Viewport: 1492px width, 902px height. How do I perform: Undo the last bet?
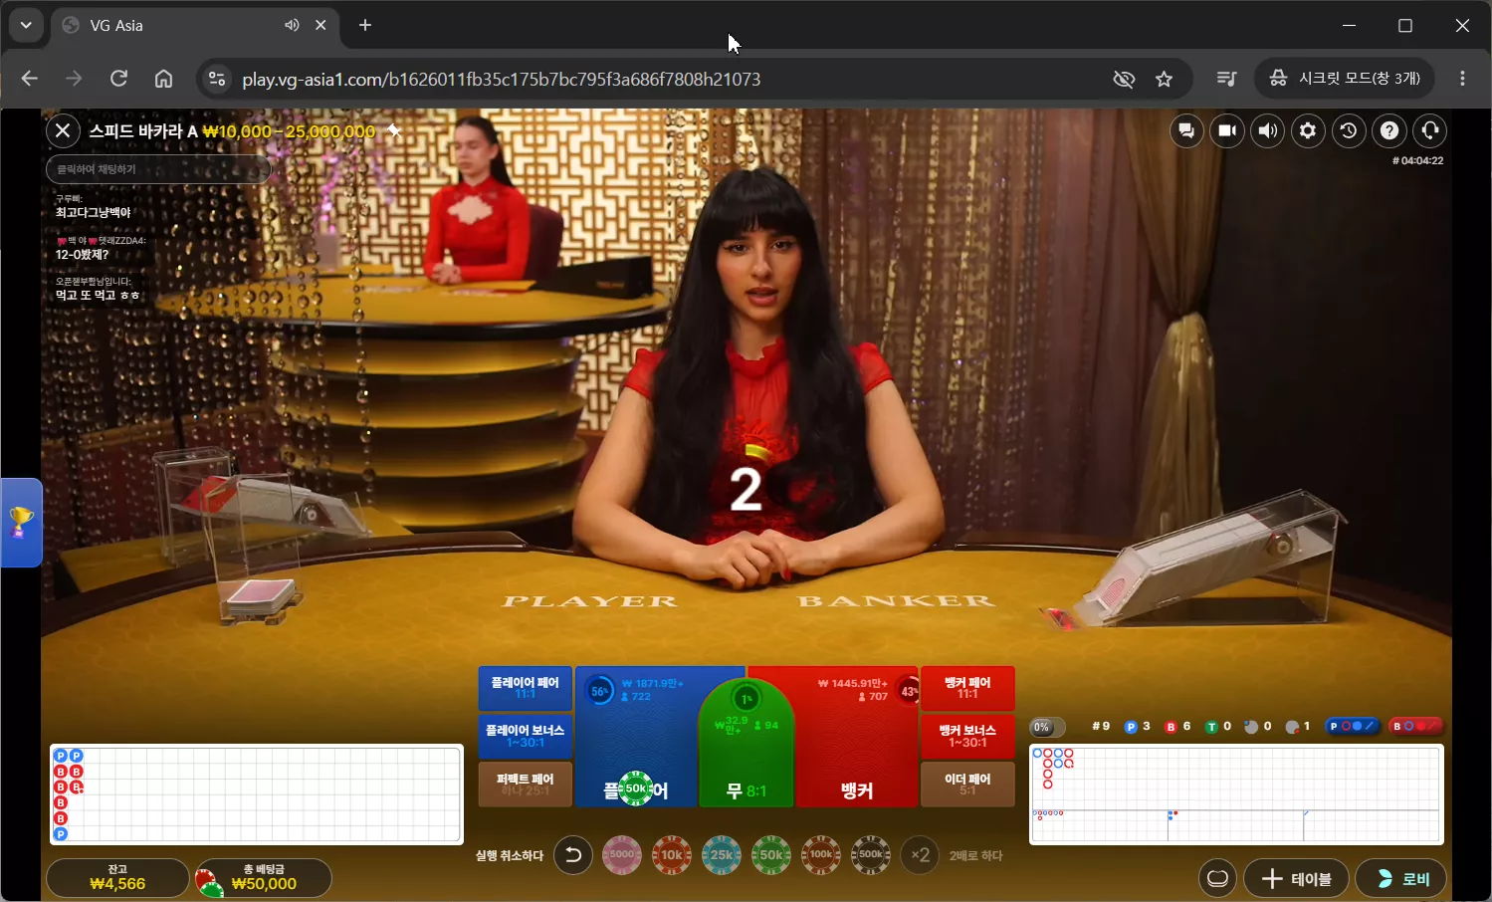click(x=573, y=855)
